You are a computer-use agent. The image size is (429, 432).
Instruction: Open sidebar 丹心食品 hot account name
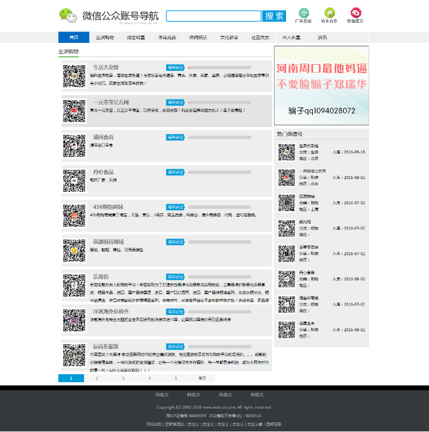click(x=307, y=272)
